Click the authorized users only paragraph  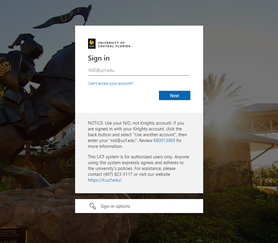tap(139, 168)
